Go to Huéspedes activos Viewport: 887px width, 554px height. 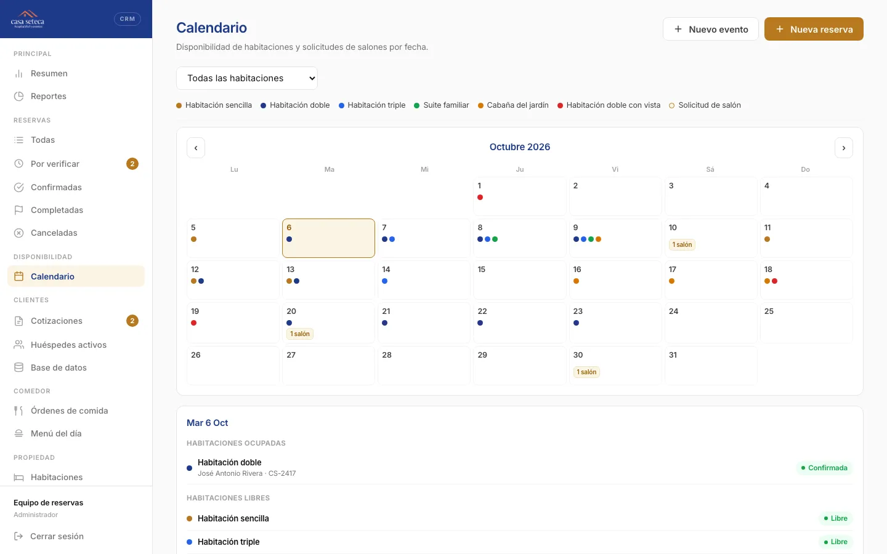[76, 345]
